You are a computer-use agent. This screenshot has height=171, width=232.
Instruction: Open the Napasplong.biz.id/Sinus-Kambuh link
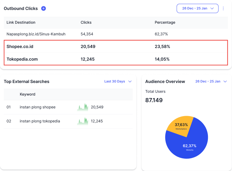tap(36, 34)
